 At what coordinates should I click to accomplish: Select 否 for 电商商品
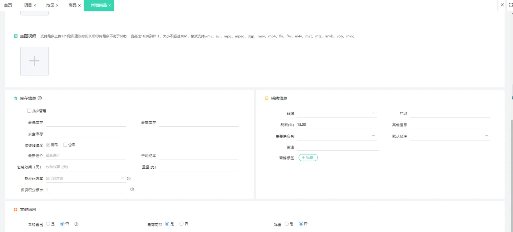point(181,224)
